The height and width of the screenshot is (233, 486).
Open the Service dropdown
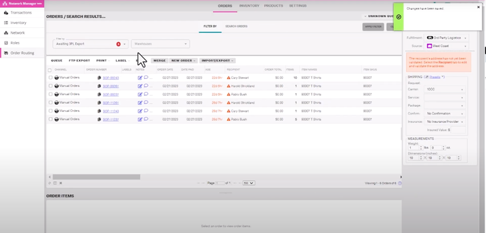pyautogui.click(x=445, y=98)
